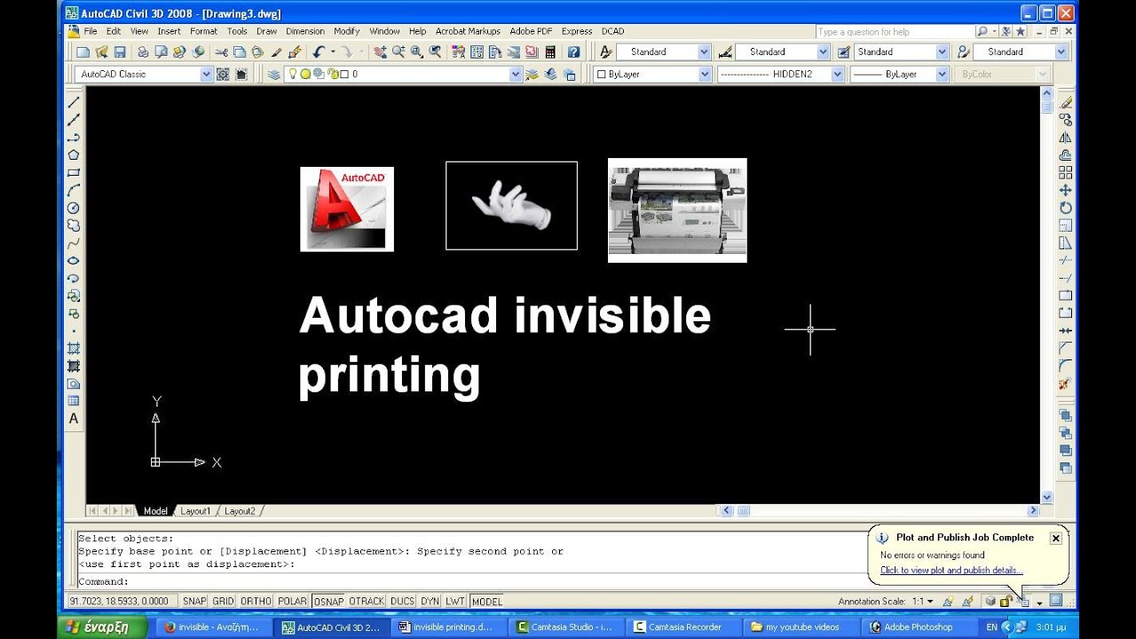Select the Explode modify tool
Image resolution: width=1136 pixels, height=639 pixels.
point(1066,384)
